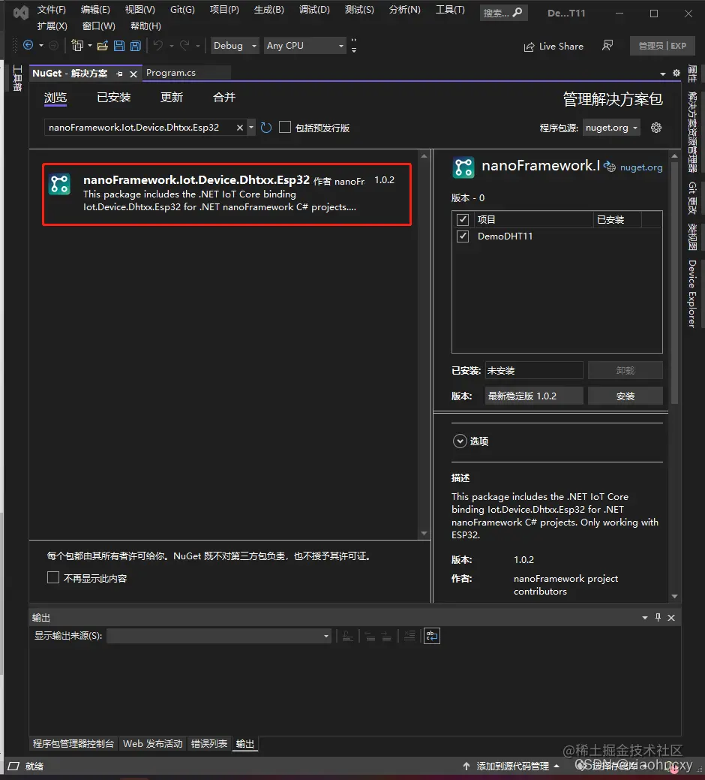The image size is (705, 780).
Task: Open the Toolbox (工具箱) side panel
Action: [x=18, y=78]
